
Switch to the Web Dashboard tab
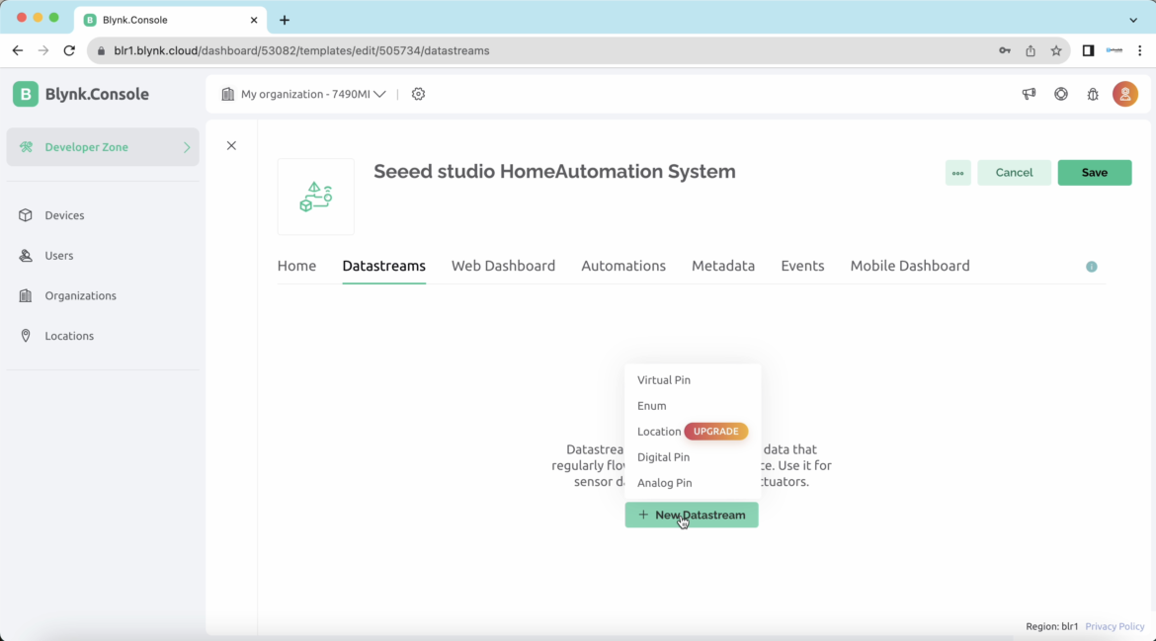coord(503,265)
